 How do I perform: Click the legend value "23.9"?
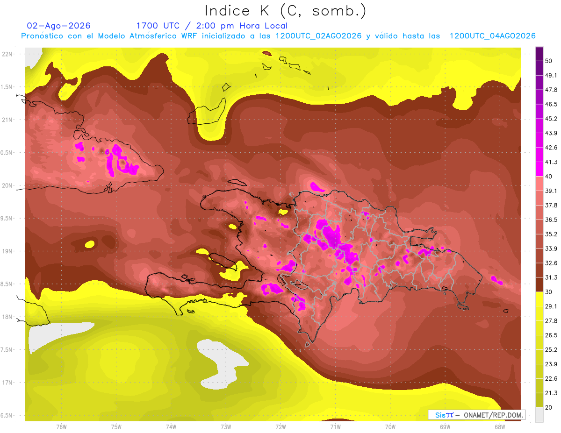pyautogui.click(x=551, y=364)
